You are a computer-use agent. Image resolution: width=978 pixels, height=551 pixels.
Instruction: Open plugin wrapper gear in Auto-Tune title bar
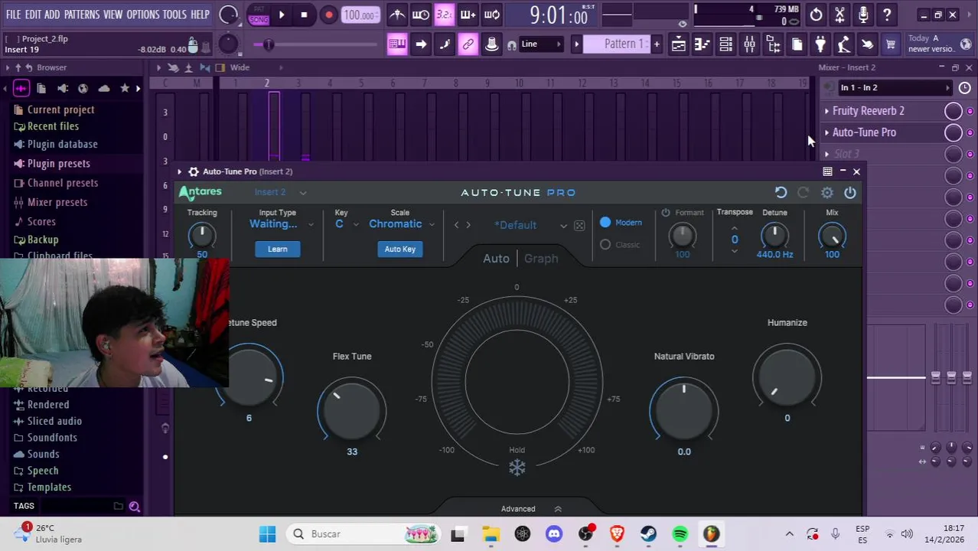click(194, 171)
